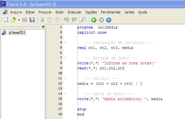Click the comment 'Cálculo' on line 11
The image size is (185, 119).
[101, 78]
